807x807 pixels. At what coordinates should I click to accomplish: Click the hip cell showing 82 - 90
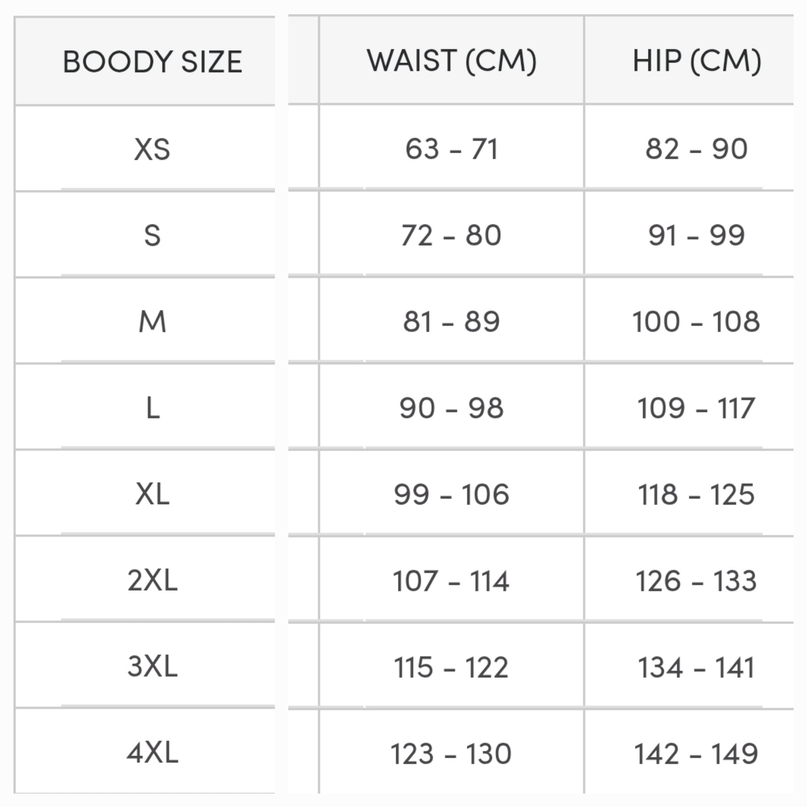697,149
